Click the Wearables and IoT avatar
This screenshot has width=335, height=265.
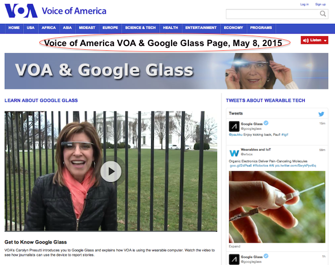234,152
